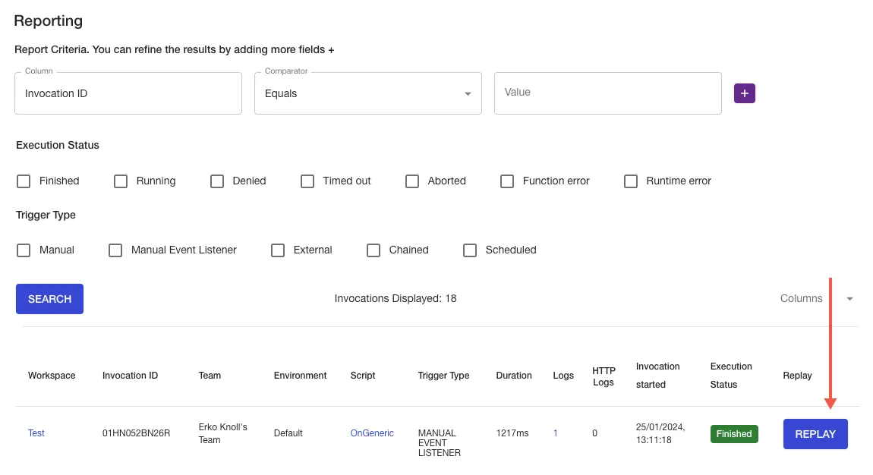Open the Test workspace link

click(36, 433)
